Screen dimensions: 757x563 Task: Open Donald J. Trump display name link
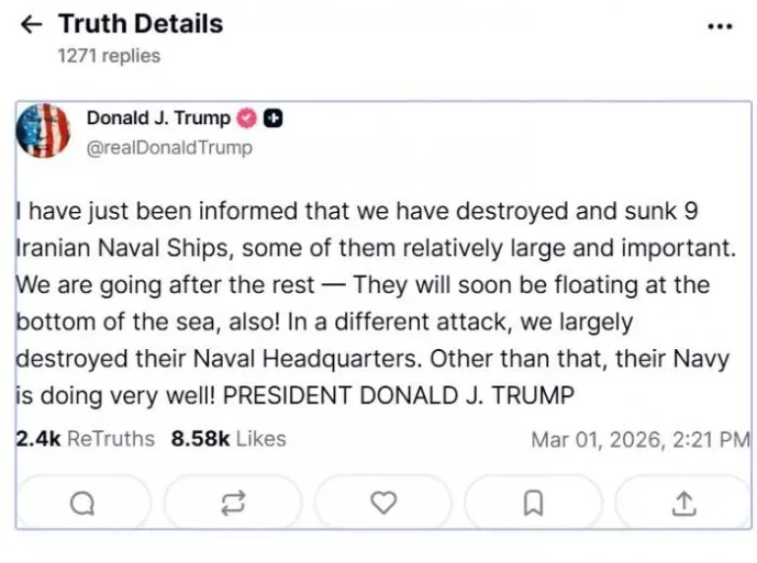click(x=158, y=118)
